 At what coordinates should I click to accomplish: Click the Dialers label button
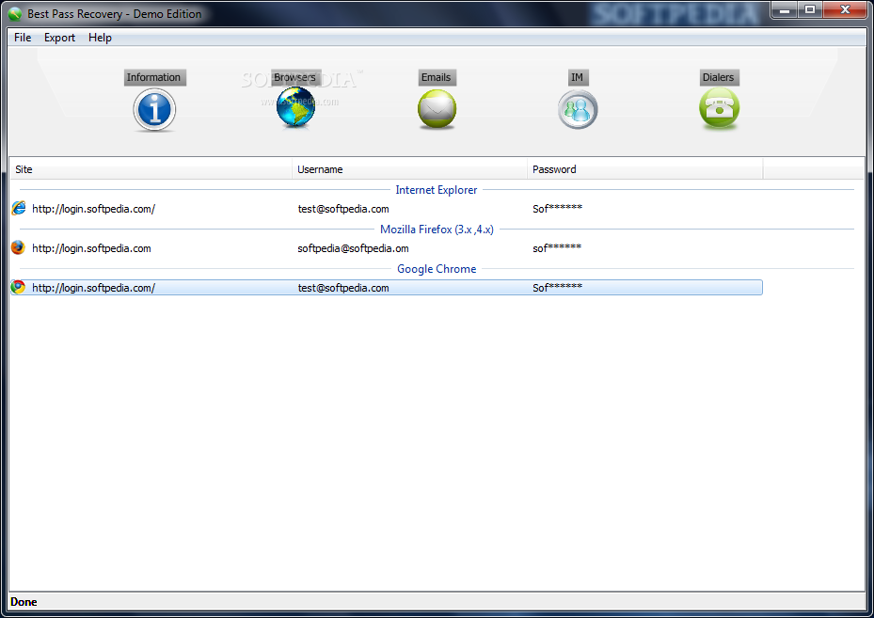719,77
